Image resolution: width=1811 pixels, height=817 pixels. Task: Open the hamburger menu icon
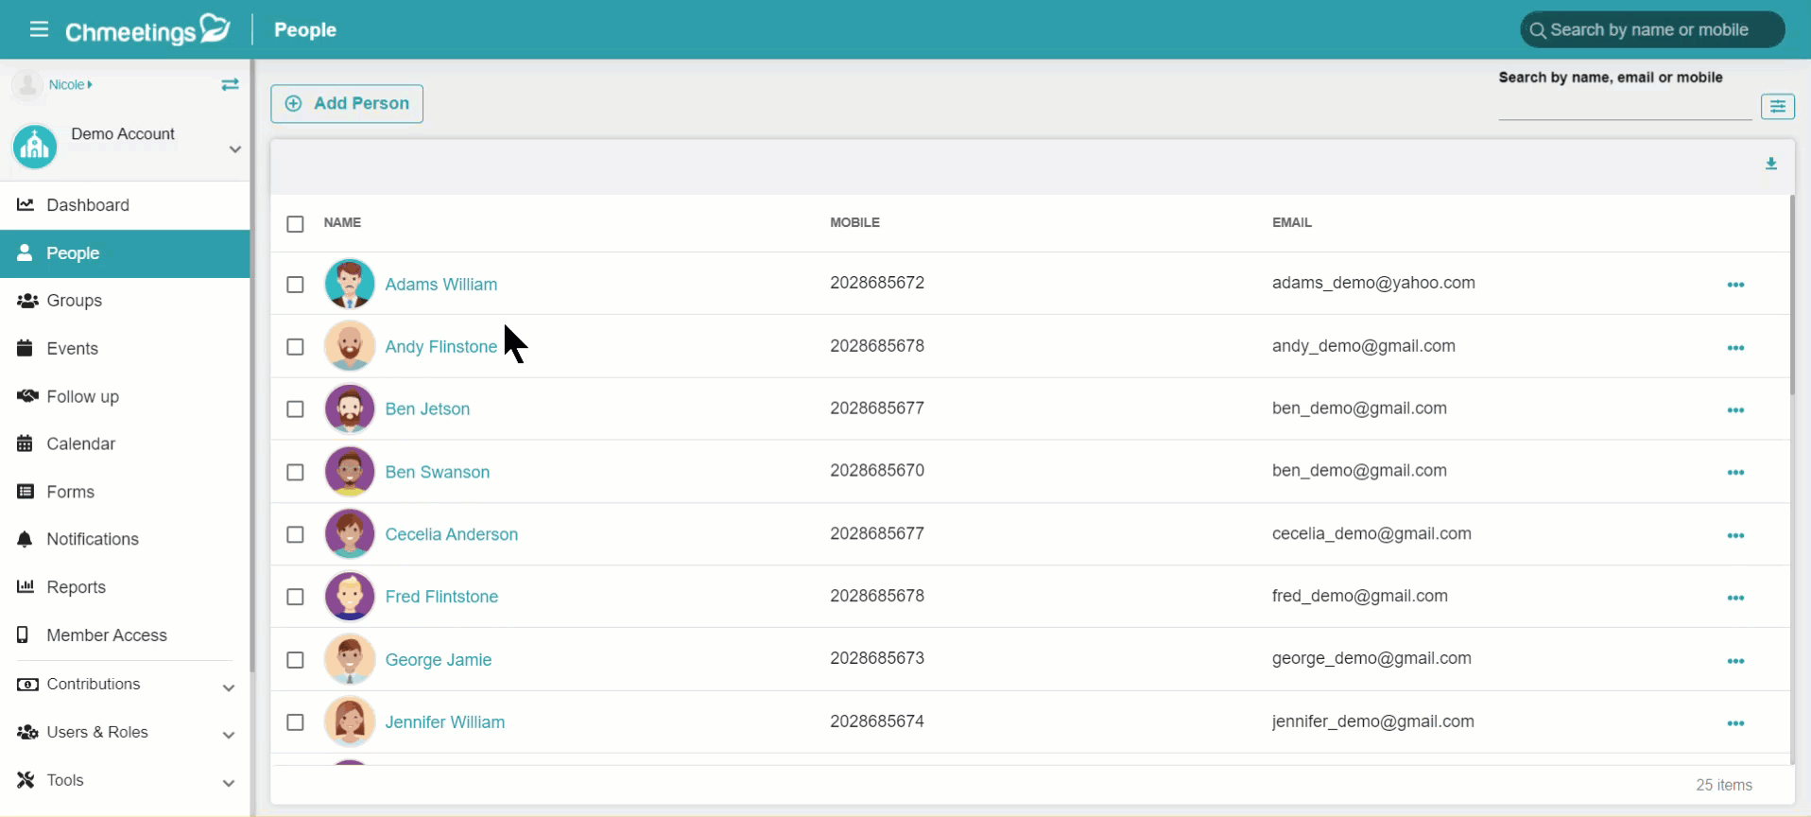39,29
